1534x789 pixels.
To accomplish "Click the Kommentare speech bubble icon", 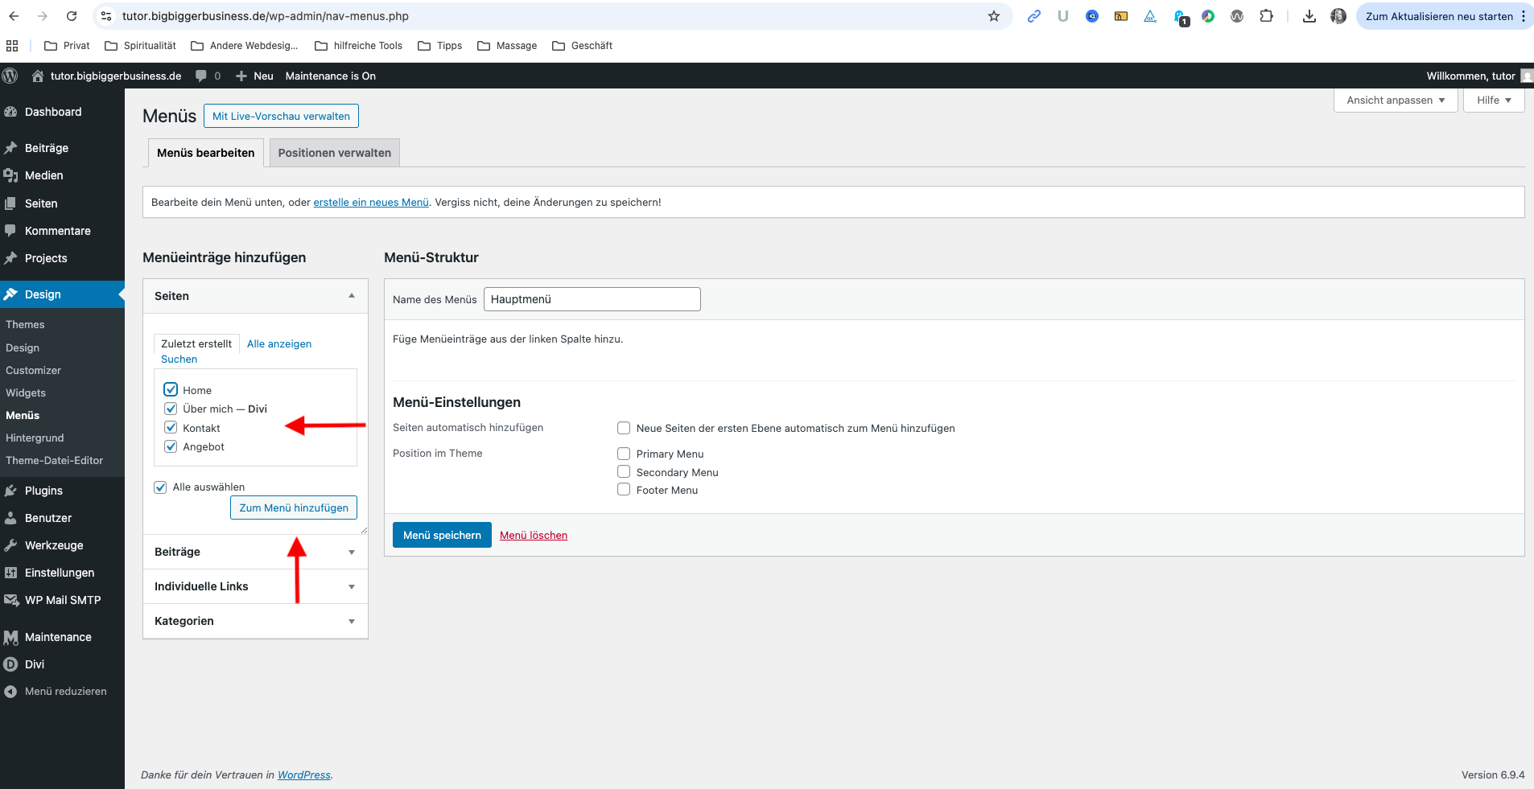I will 10,231.
